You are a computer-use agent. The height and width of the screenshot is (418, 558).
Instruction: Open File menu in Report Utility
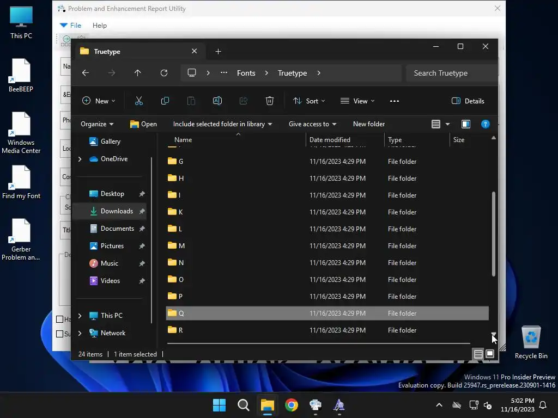pyautogui.click(x=75, y=25)
